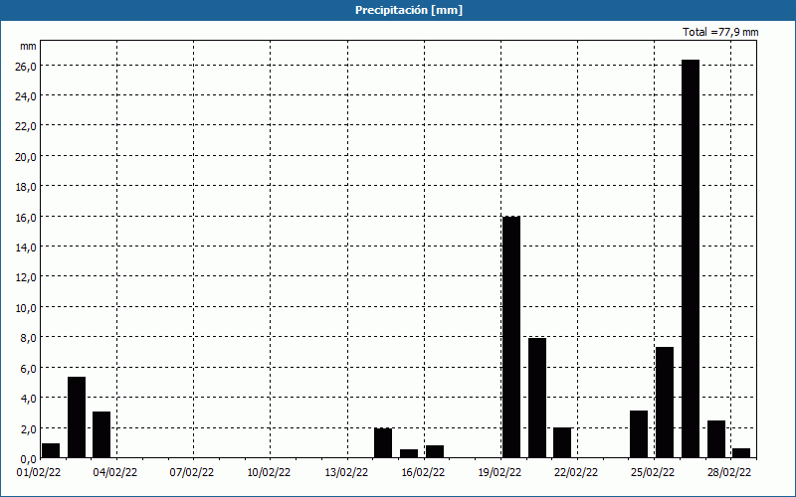The height and width of the screenshot is (497, 796).
Task: Click the 25/02/22 date label
Action: coord(653,473)
